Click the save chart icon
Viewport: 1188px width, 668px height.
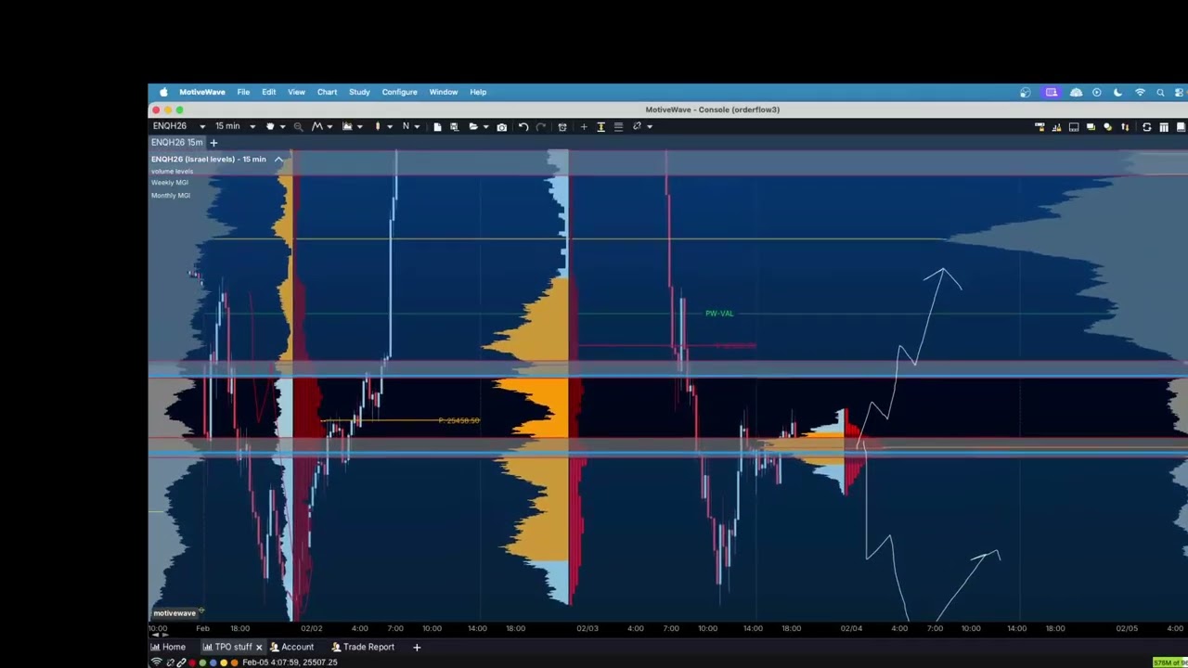point(454,127)
